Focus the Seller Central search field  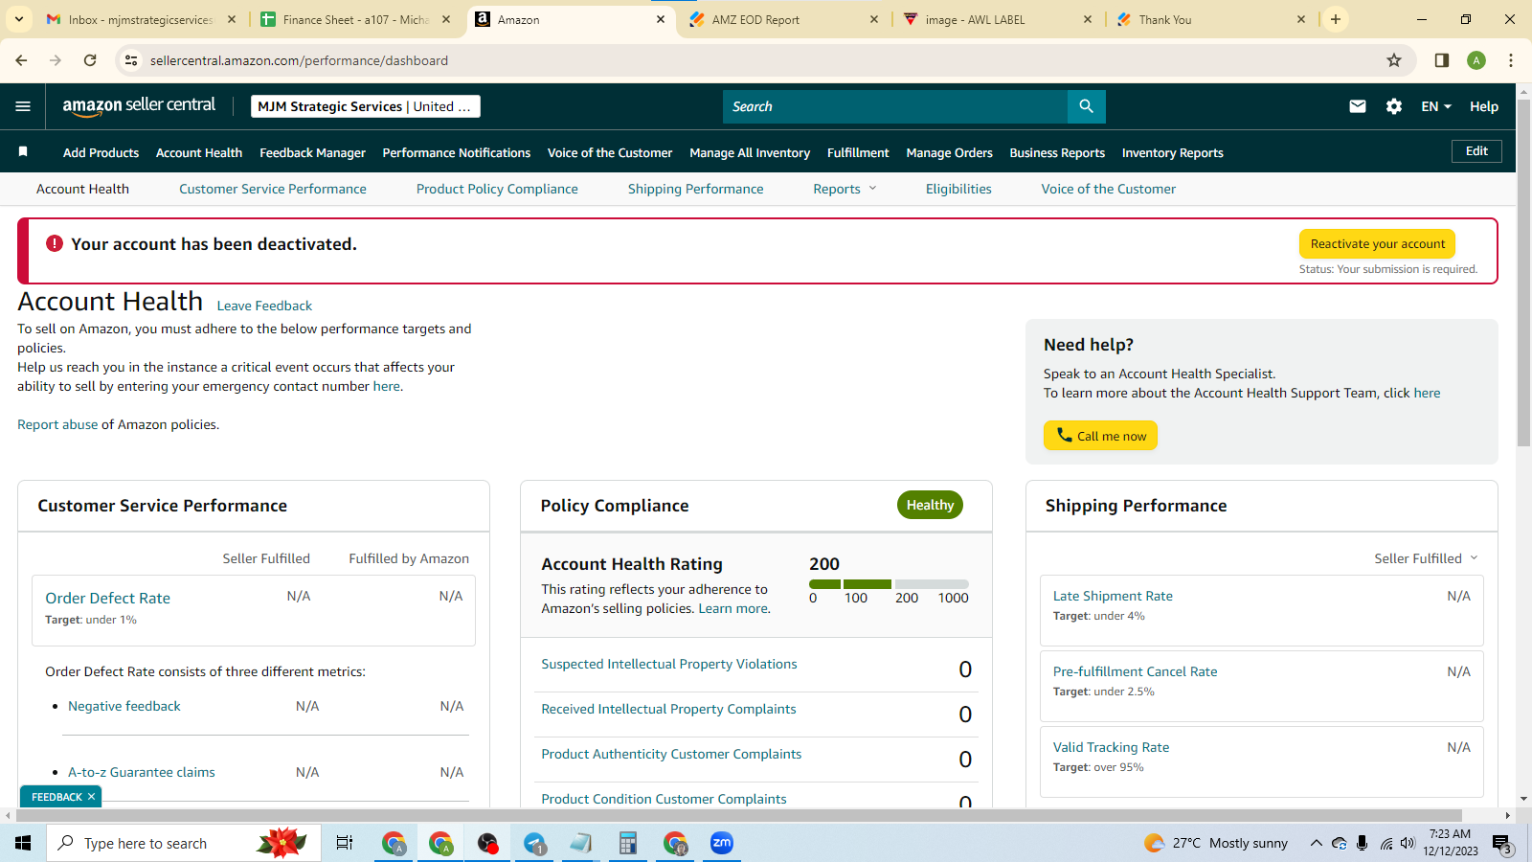coord(895,106)
